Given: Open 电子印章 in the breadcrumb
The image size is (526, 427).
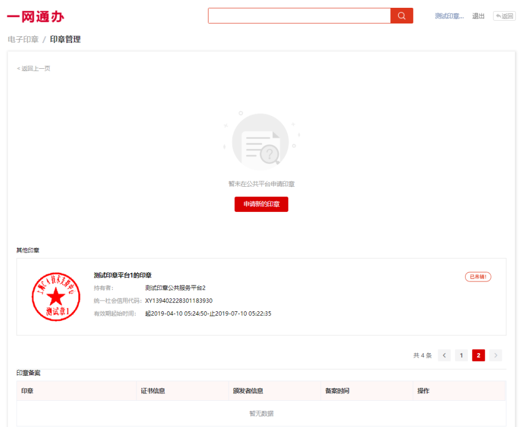Looking at the screenshot, I should pos(23,40).
